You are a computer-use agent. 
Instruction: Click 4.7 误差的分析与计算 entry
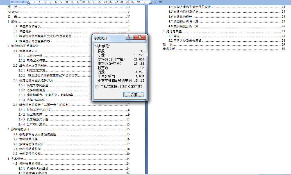pos(227,21)
